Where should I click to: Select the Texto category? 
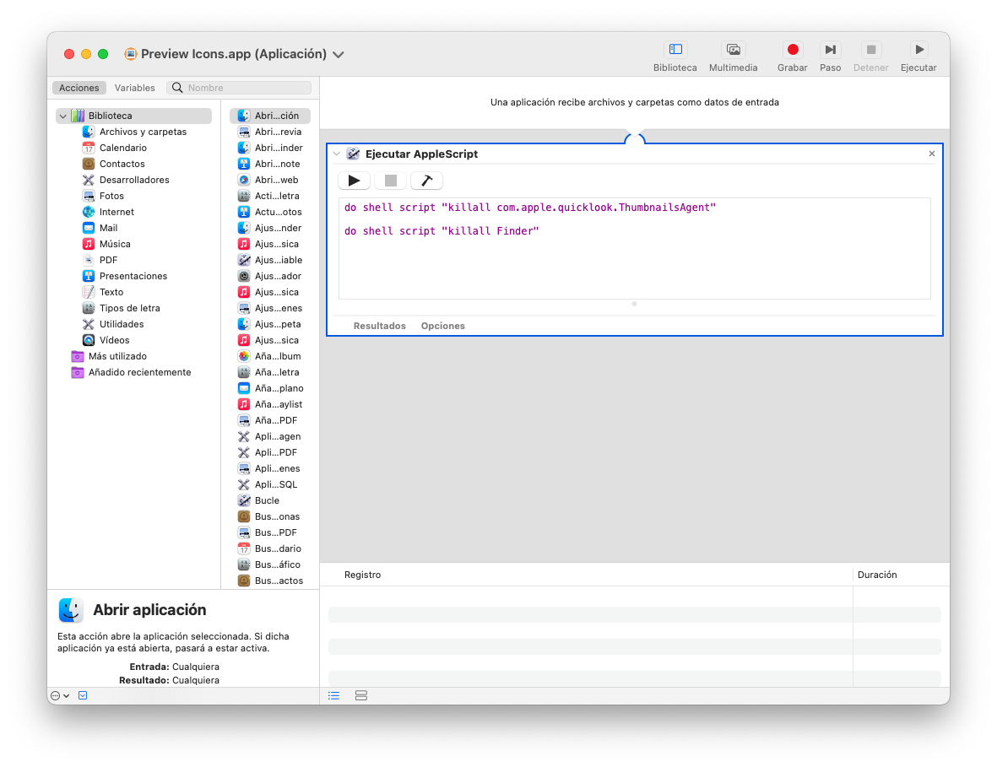(x=103, y=292)
